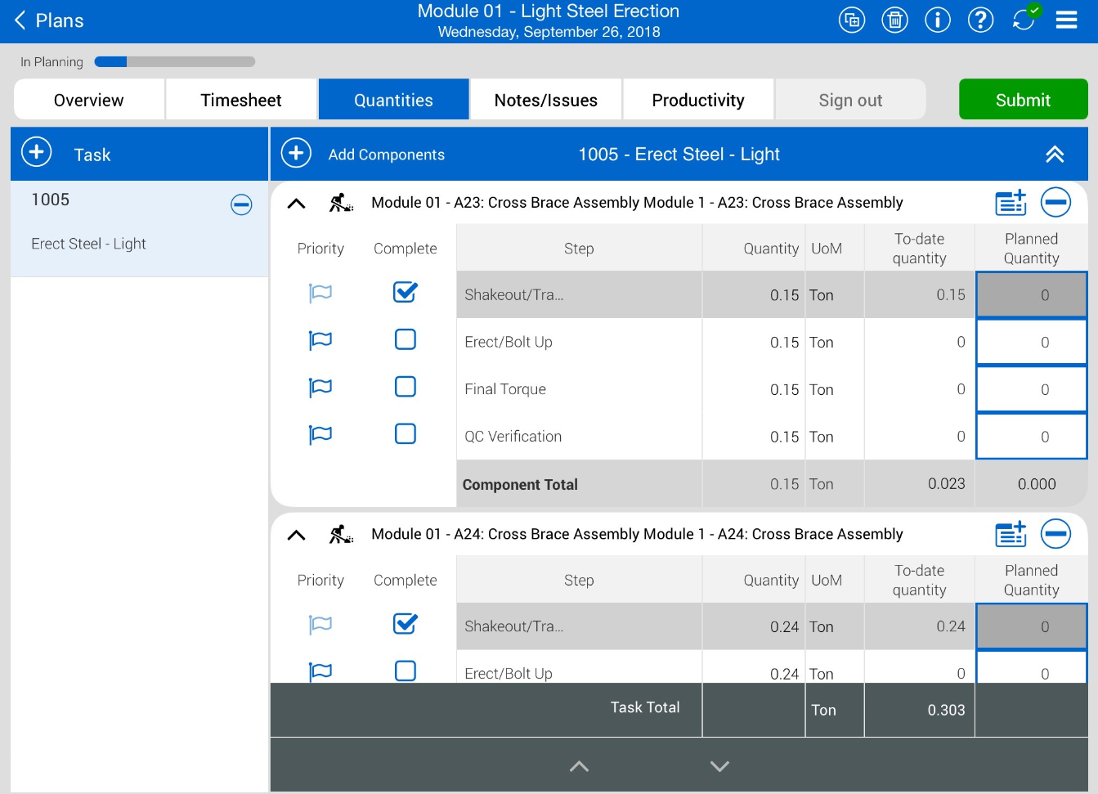
Task: Switch to the Timesheet tab
Action: (241, 100)
